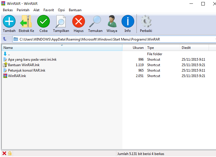Click the padlock icon in status bar
This screenshot has width=216, height=157.
[10, 153]
